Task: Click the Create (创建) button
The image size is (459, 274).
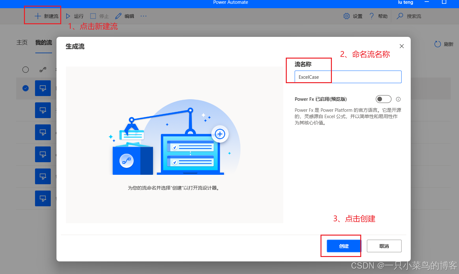Action: pyautogui.click(x=344, y=246)
